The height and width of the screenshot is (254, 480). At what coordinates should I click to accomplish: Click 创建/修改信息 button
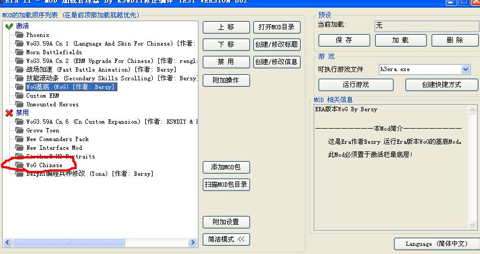[277, 62]
